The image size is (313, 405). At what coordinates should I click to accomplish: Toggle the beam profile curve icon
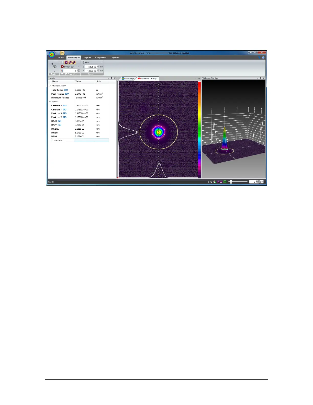[66, 63]
